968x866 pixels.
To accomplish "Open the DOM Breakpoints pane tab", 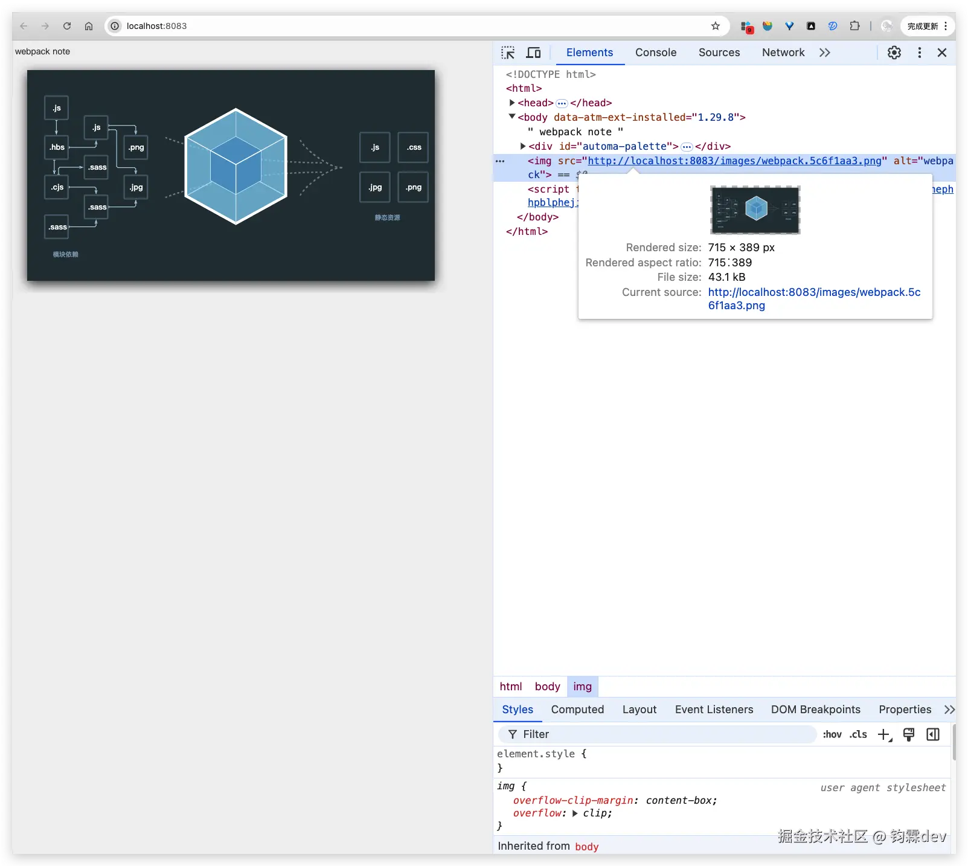I will pos(815,710).
